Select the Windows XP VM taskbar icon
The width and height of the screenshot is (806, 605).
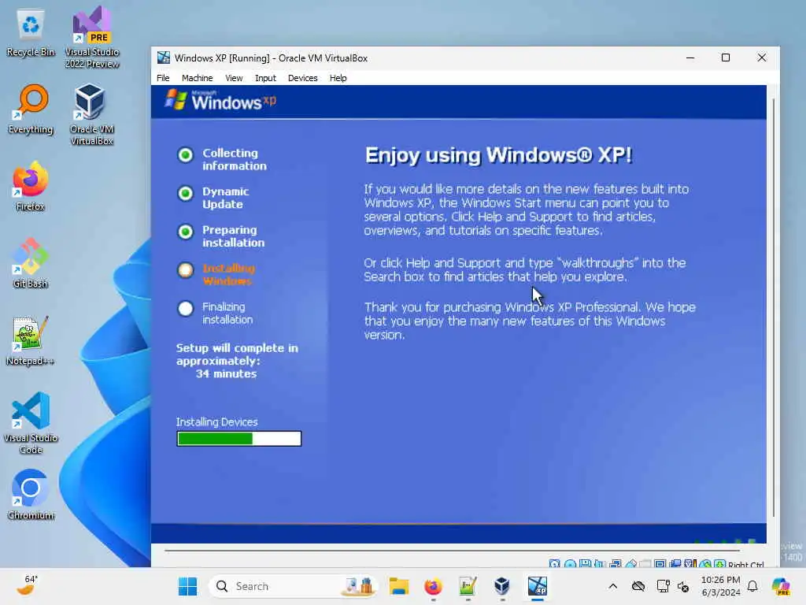click(537, 586)
